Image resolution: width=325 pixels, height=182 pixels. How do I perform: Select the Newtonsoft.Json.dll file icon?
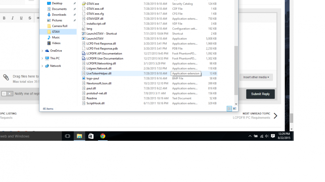[84, 84]
